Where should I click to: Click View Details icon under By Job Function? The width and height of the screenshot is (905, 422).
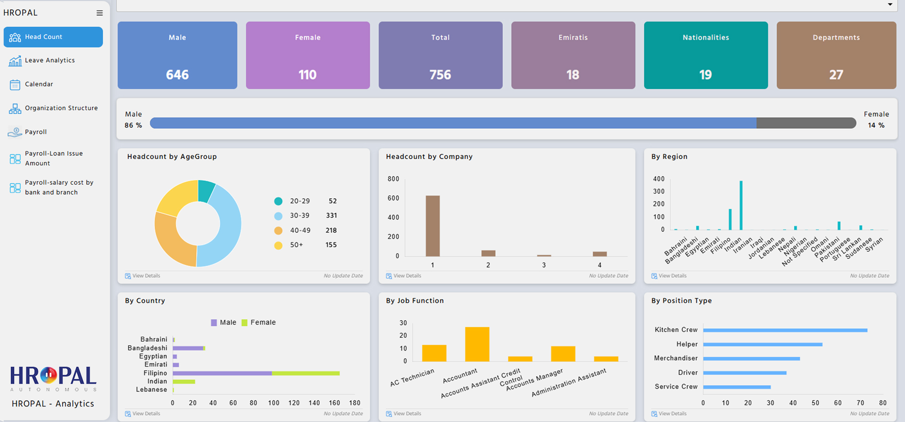389,414
